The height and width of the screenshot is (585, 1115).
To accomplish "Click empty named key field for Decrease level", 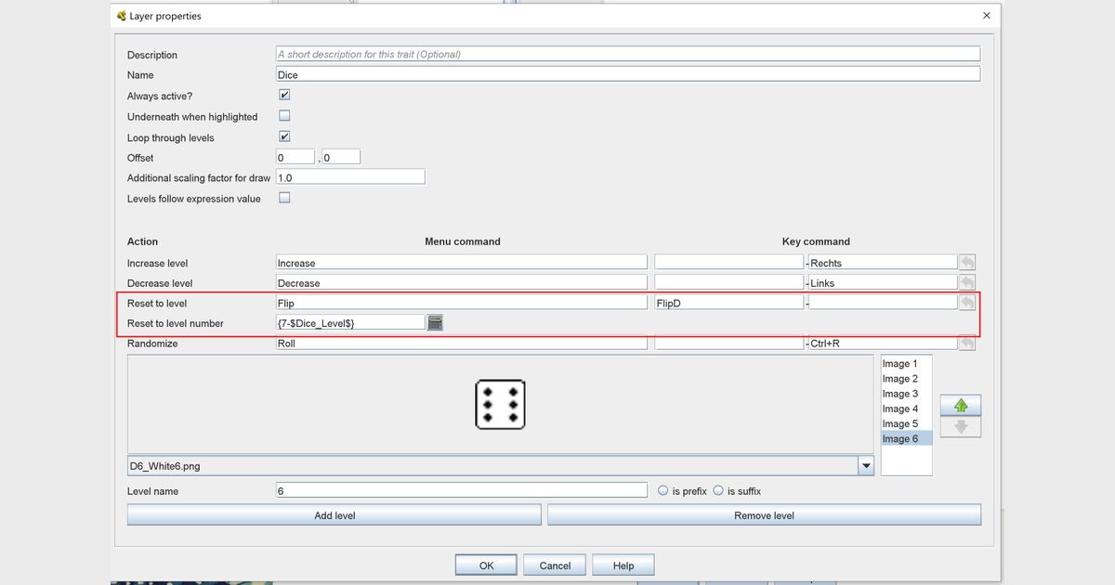I will pyautogui.click(x=729, y=283).
